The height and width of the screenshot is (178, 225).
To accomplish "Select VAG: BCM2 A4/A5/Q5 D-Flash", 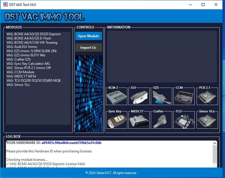I will tap(29, 38).
